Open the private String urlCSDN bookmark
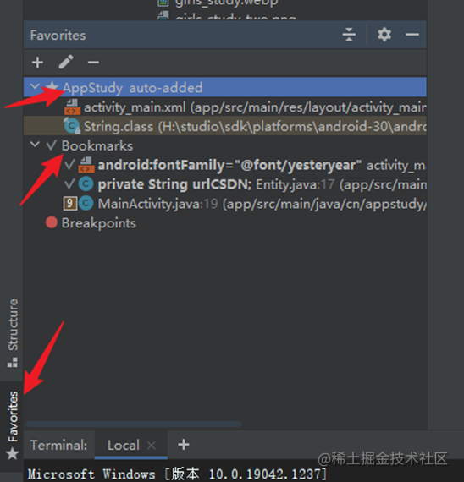The width and height of the screenshot is (464, 482). [225, 184]
